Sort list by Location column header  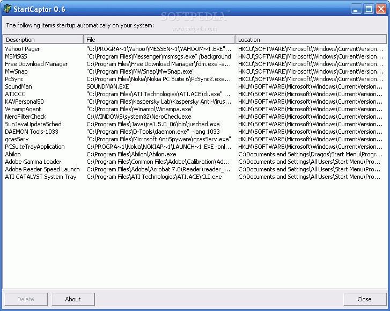311,40
